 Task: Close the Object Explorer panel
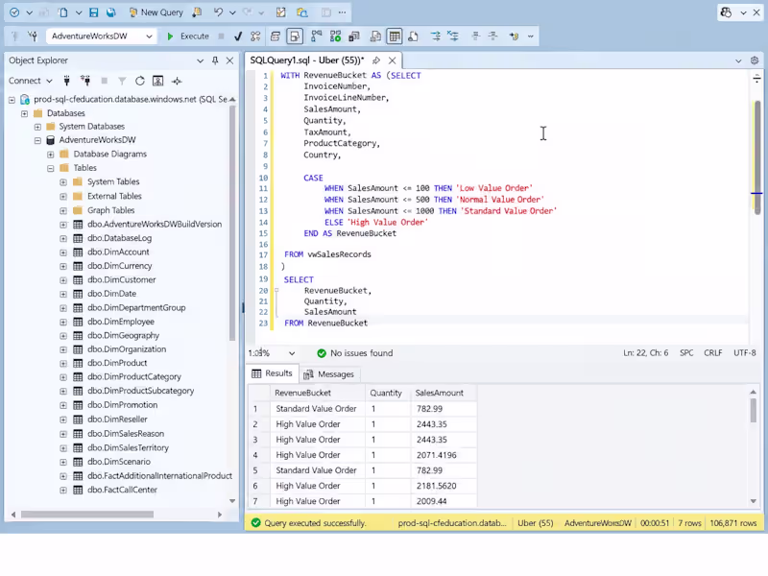[x=229, y=60]
